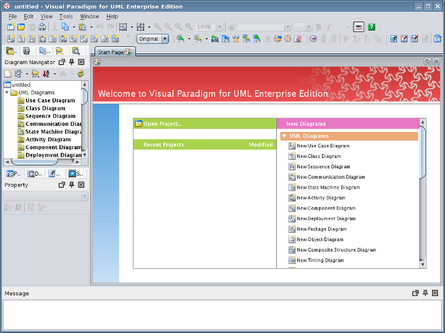The height and width of the screenshot is (333, 445).
Task: Select the untitled project root node
Action: click(21, 84)
